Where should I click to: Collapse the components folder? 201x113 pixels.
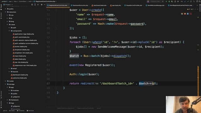coord(9,31)
